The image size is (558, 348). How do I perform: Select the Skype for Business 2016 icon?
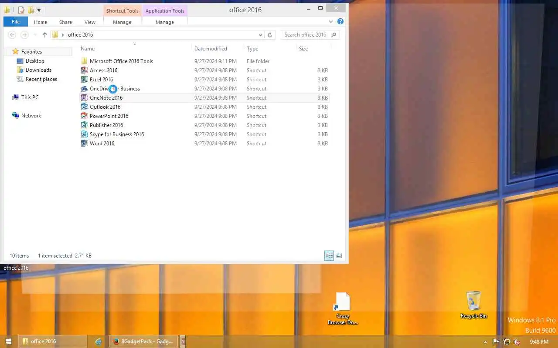click(85, 134)
